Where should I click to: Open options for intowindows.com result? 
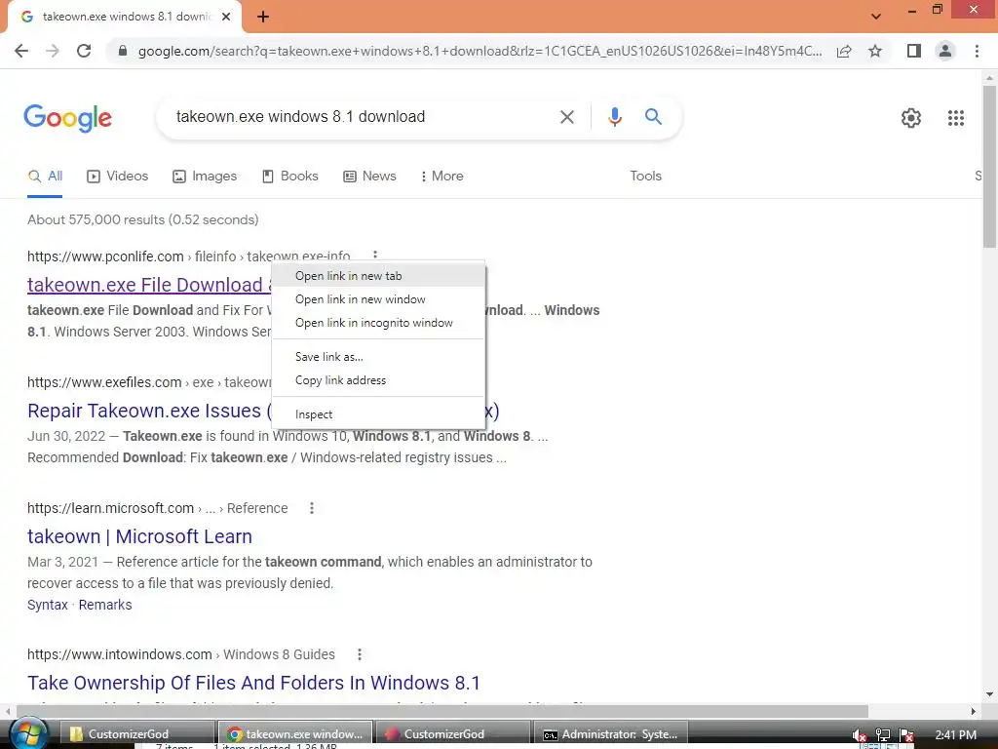pos(359,654)
